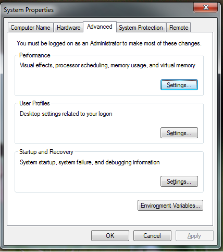Switch to the Computer Name tab
The image size is (223, 252).
coord(30,28)
